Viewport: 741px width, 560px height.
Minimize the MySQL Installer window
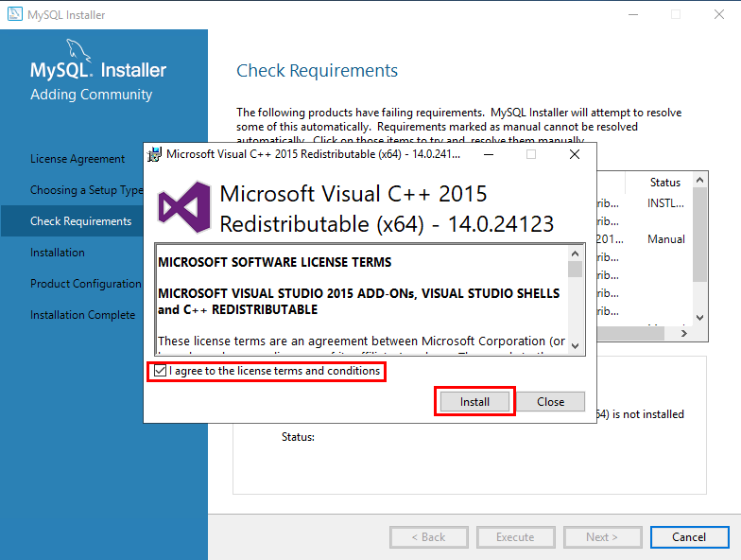point(633,15)
